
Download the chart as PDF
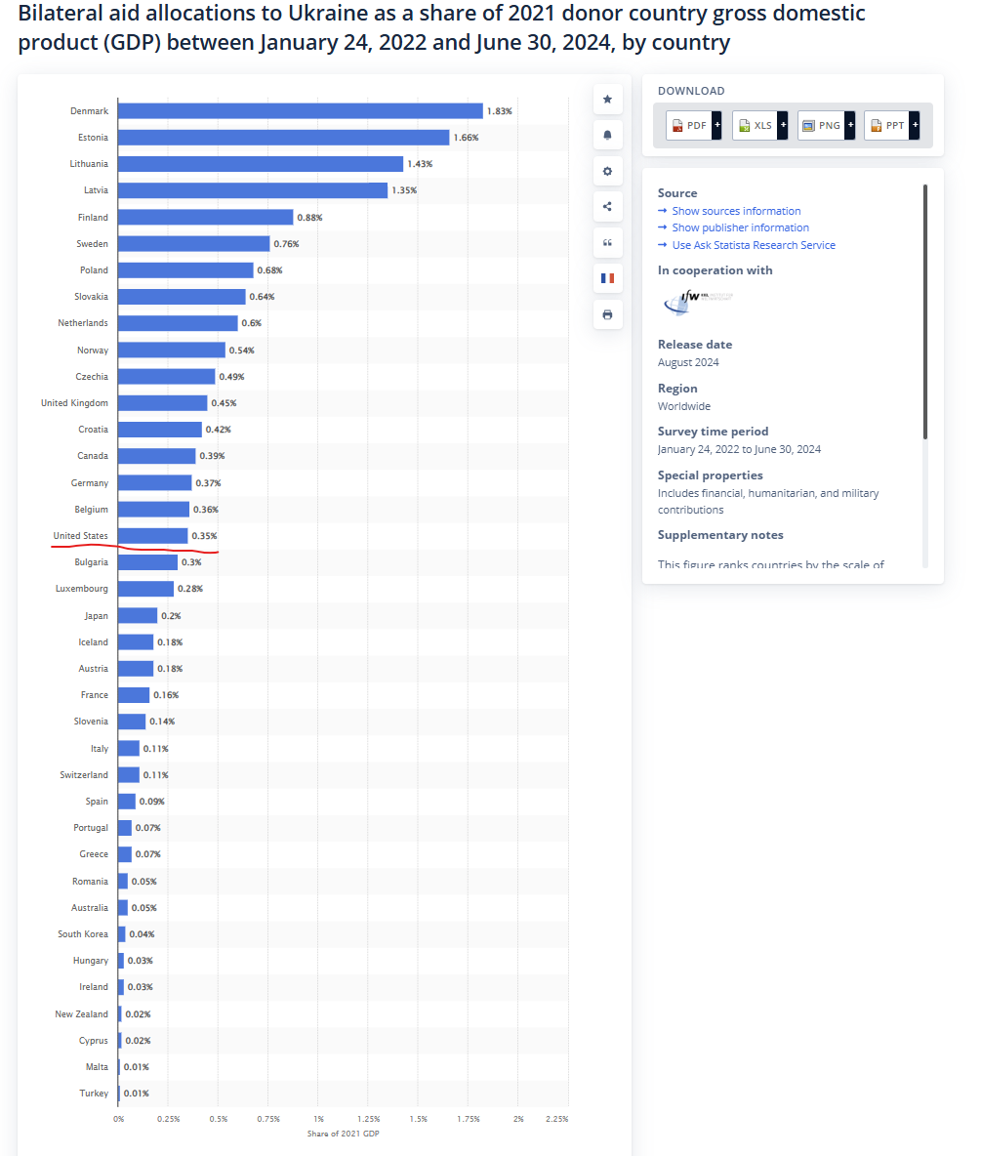pos(689,125)
